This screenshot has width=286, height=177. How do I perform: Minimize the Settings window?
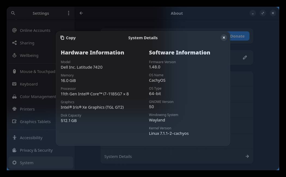(252, 13)
